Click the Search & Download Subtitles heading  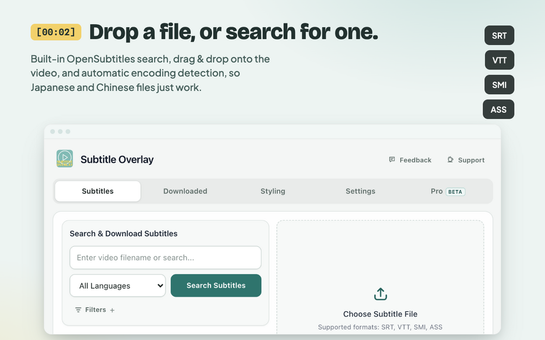(x=124, y=233)
